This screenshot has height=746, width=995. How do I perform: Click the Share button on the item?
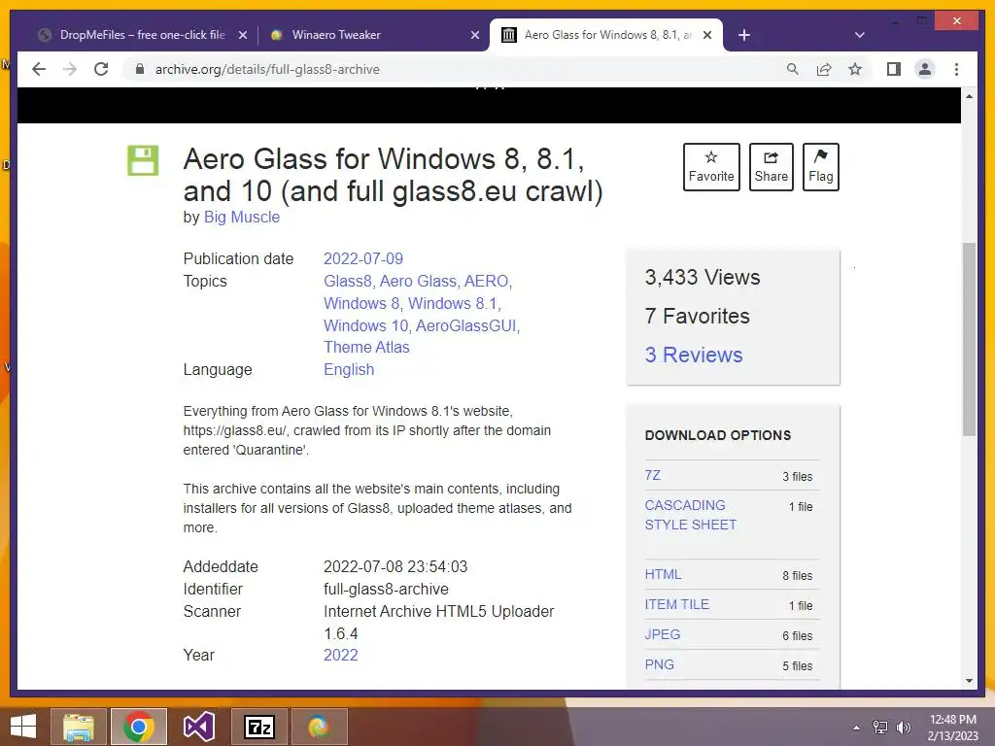click(x=771, y=167)
